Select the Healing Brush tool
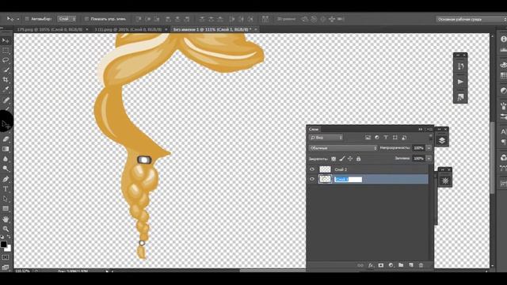507x285 pixels. 6,100
